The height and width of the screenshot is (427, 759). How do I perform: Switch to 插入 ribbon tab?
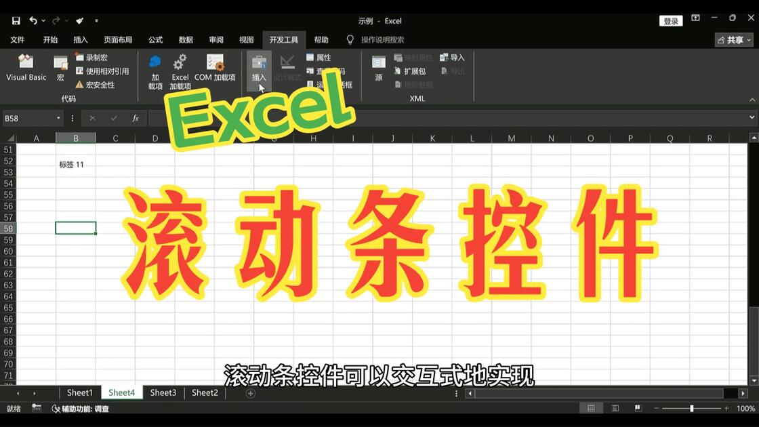pyautogui.click(x=81, y=40)
